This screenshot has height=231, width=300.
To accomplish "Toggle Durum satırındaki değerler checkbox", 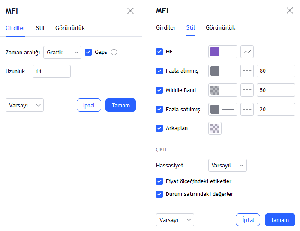I will click(159, 194).
